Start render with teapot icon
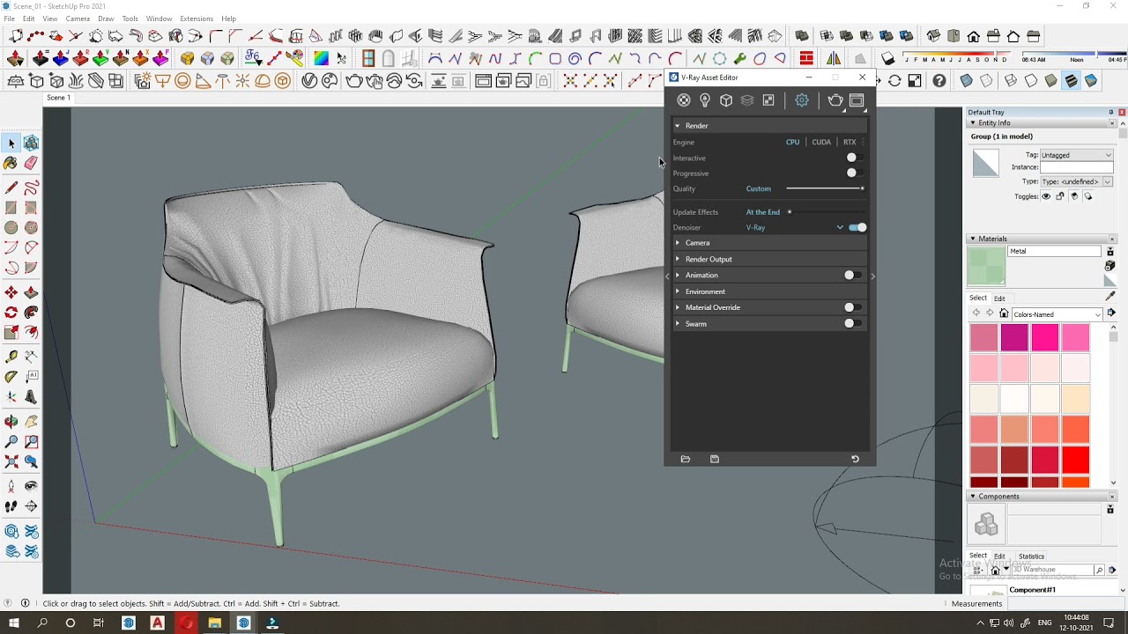 pyautogui.click(x=835, y=100)
